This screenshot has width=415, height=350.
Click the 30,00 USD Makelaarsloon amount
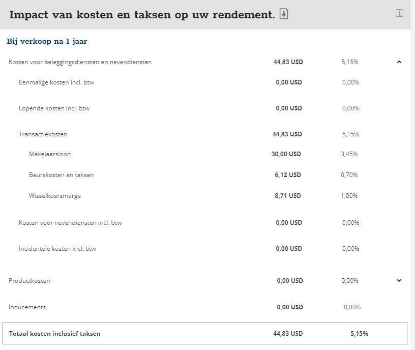[286, 154]
